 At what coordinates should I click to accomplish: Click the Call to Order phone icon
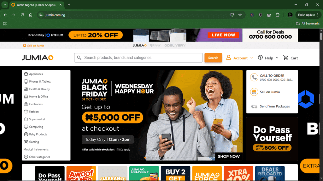click(254, 77)
